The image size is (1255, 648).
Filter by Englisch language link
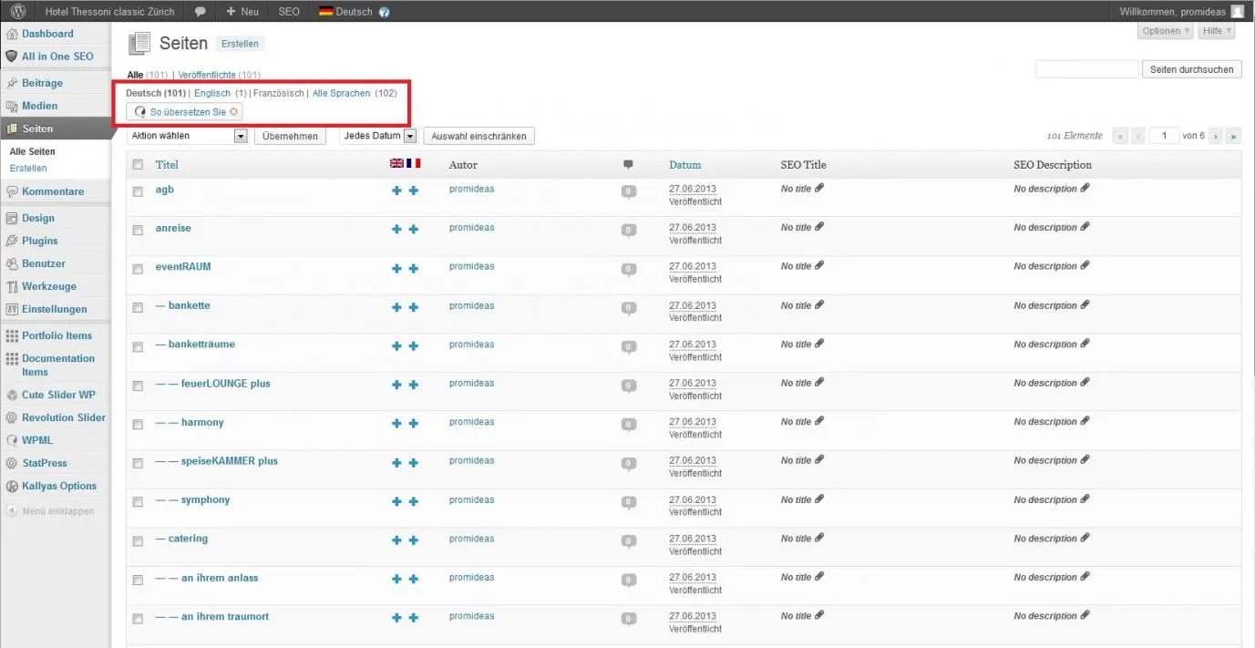click(x=212, y=93)
